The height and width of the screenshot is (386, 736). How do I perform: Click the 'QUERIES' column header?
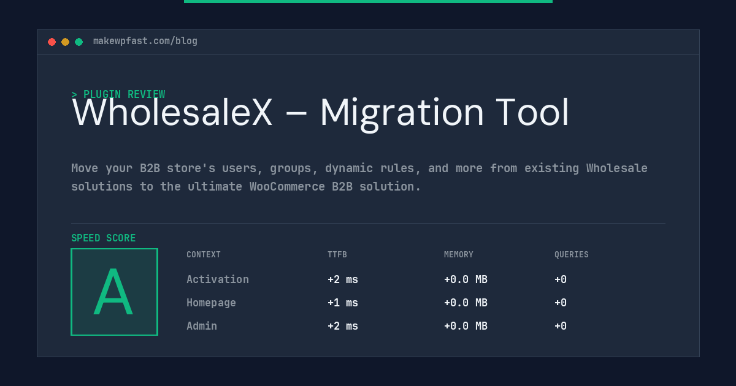572,255
